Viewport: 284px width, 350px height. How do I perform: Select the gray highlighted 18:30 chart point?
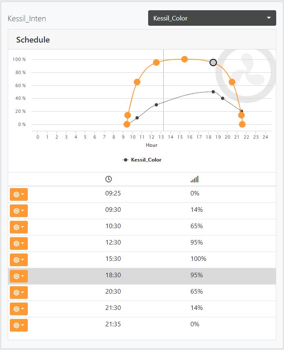pos(213,62)
